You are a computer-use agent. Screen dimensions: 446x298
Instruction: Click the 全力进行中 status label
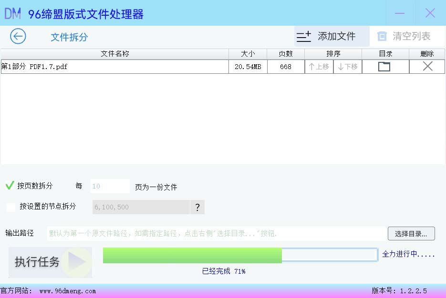(408, 254)
